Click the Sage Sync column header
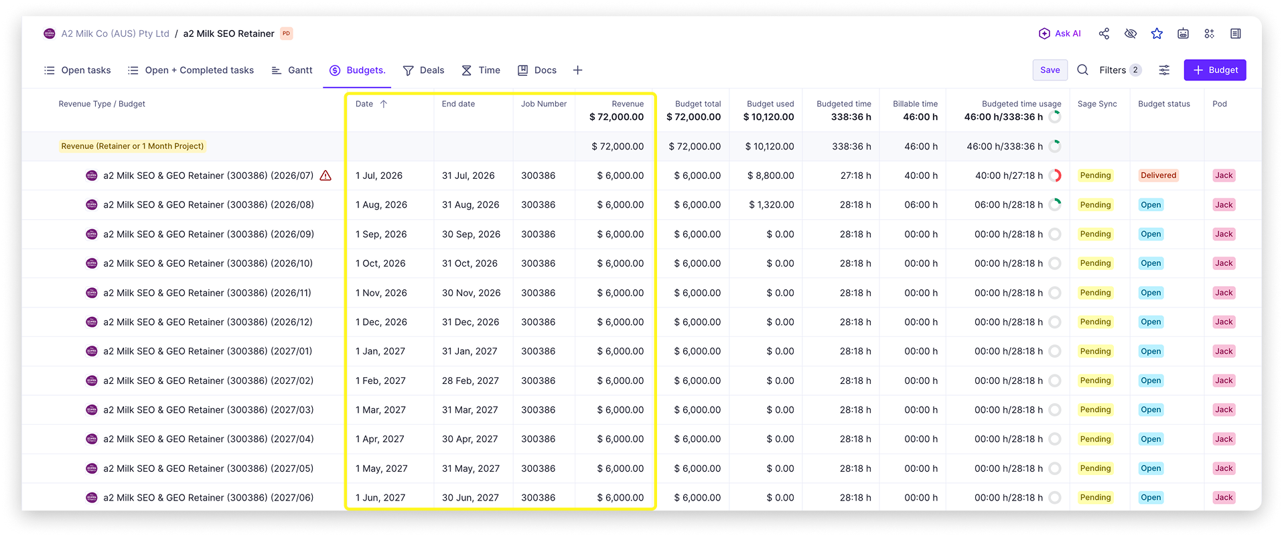Viewport: 1284px width, 538px height. 1097,104
